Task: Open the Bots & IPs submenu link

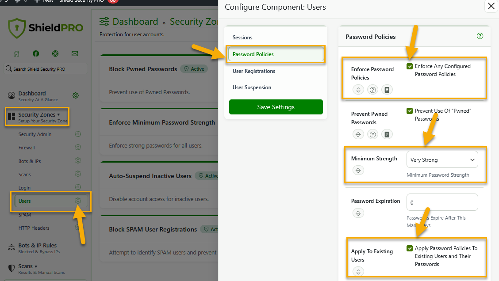Action: pyautogui.click(x=30, y=161)
